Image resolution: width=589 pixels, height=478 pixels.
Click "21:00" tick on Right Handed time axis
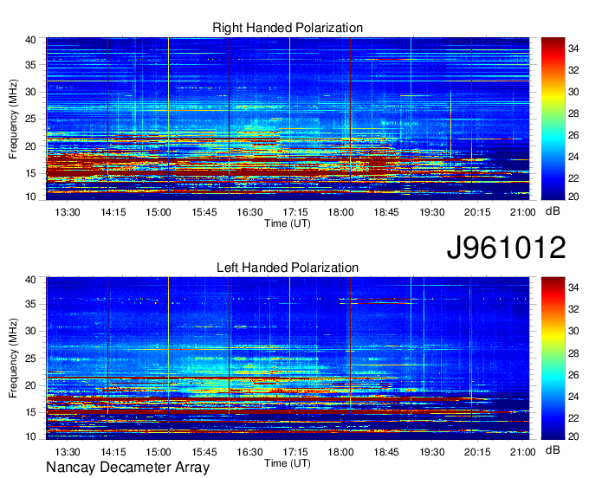[523, 212]
